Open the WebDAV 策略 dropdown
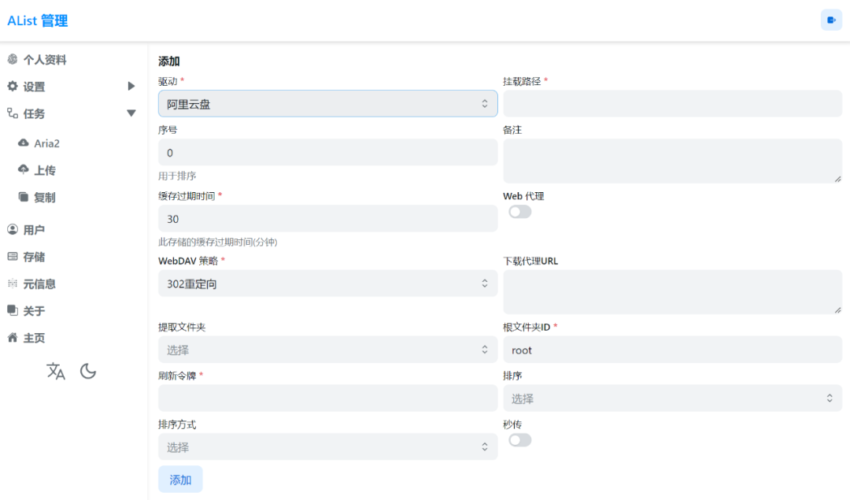This screenshot has width=850, height=500. (328, 283)
